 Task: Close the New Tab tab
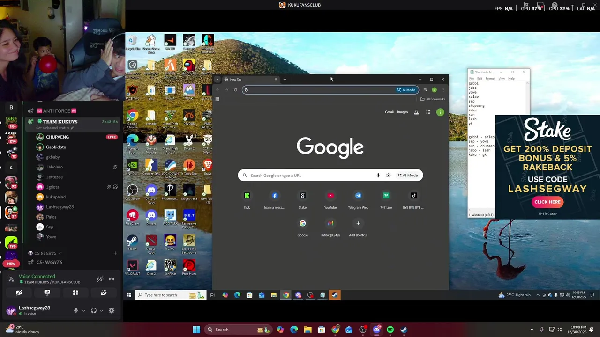coord(276,79)
